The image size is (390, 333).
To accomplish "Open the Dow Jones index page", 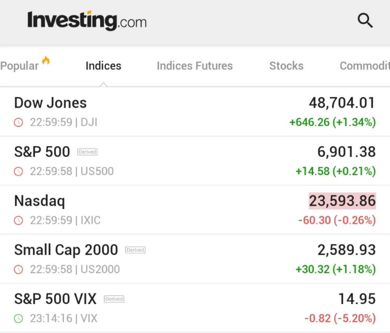I will point(50,102).
